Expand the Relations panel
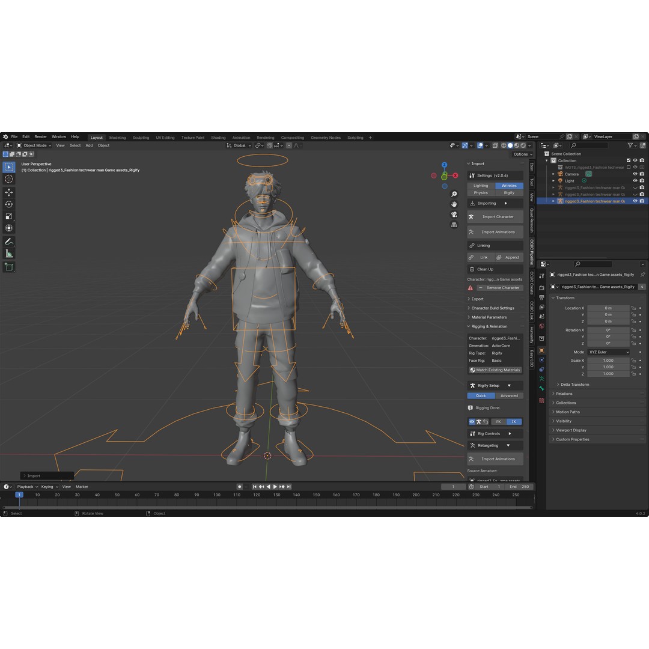The height and width of the screenshot is (649, 649). [x=599, y=394]
